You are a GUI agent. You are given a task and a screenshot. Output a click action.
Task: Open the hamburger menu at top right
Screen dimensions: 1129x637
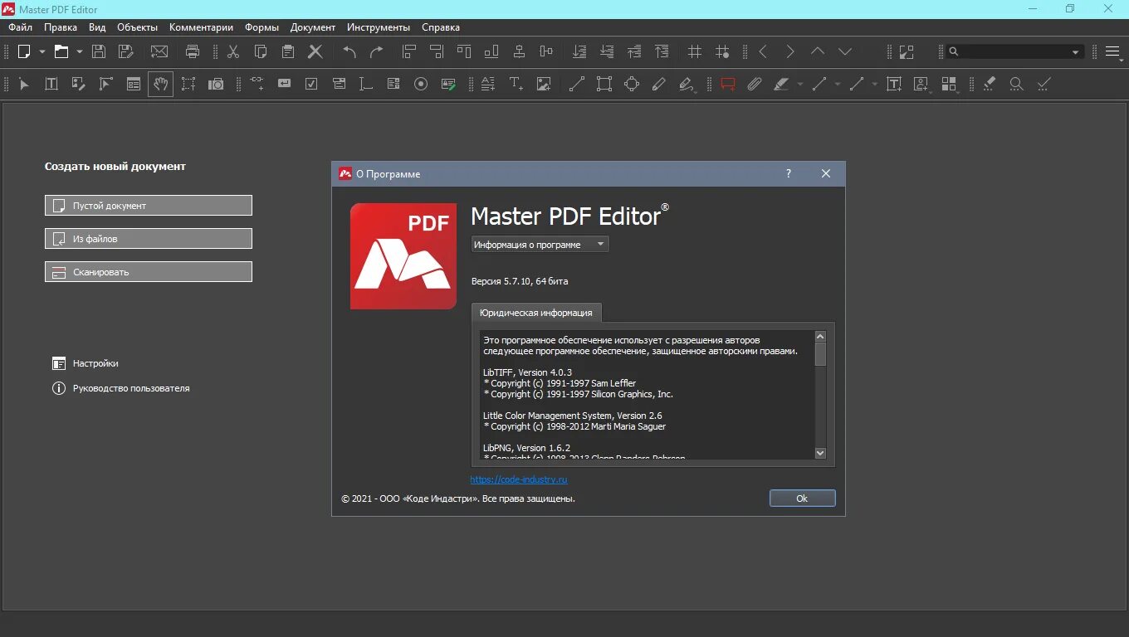(x=1113, y=51)
